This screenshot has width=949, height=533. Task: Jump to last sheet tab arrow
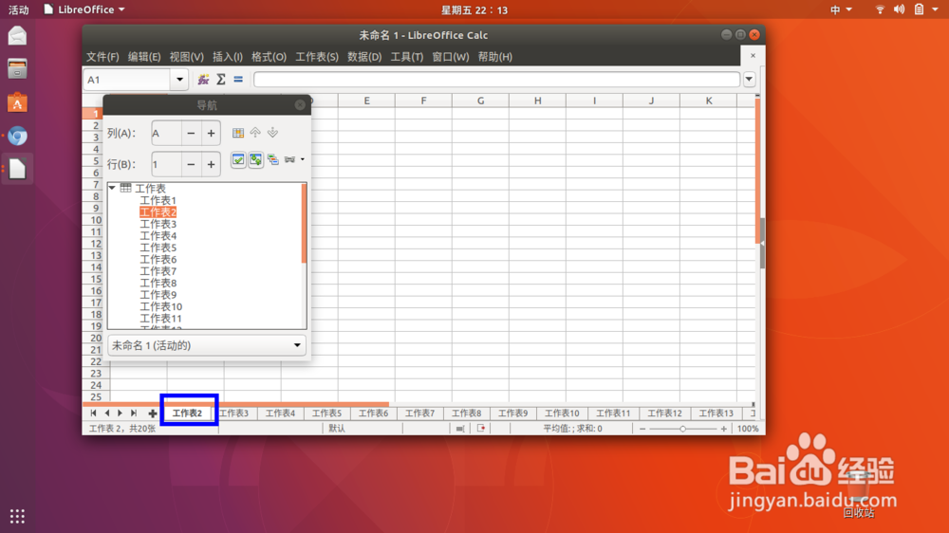click(x=134, y=414)
